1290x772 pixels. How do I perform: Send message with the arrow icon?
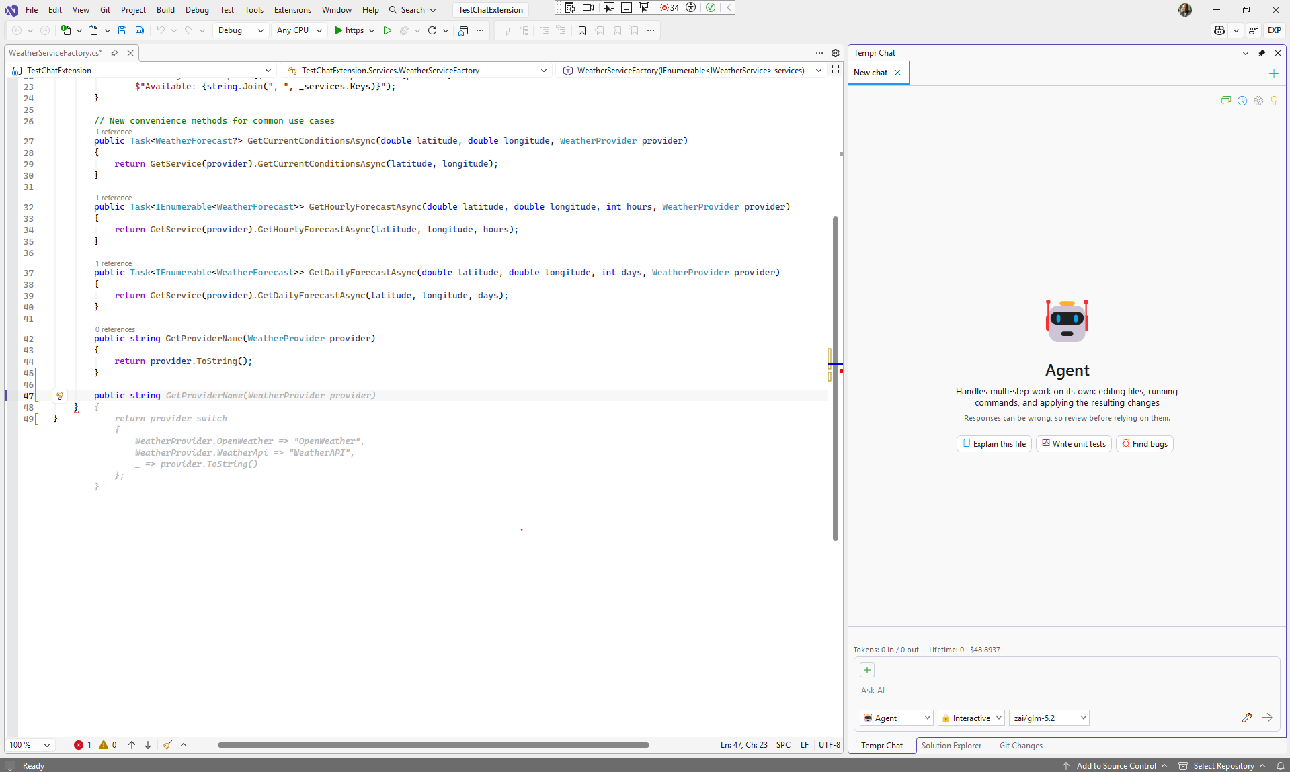(x=1267, y=718)
